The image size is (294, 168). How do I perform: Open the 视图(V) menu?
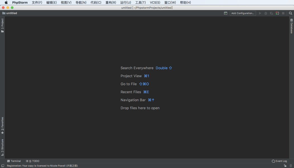point(66,3)
